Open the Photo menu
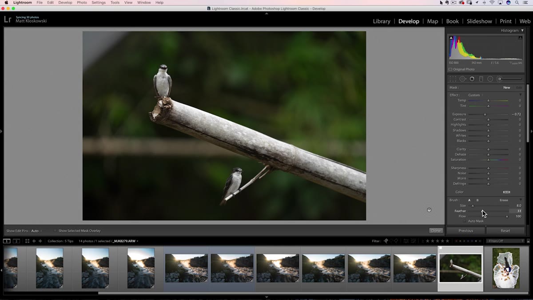 [82, 3]
